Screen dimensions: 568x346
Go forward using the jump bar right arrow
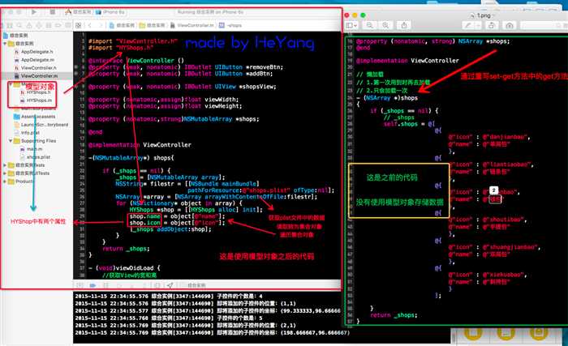coord(101,25)
